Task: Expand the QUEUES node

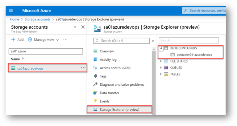Action: click(x=161, y=67)
